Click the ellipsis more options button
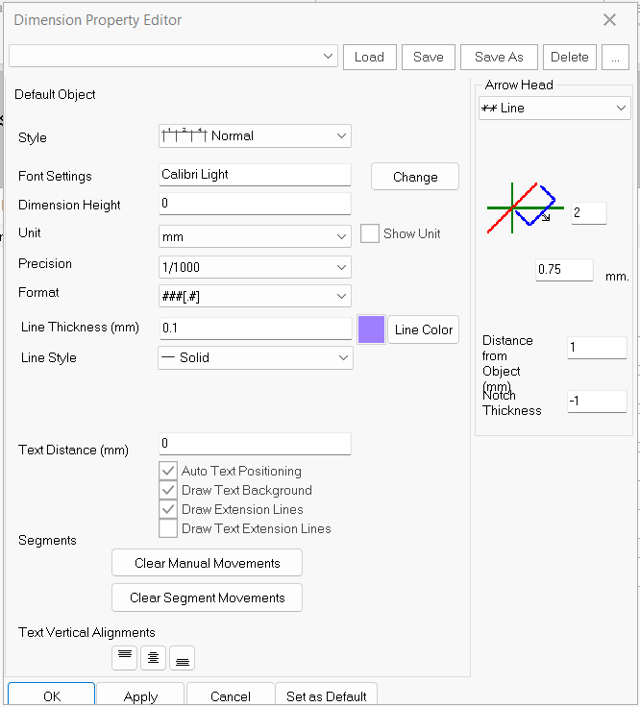The width and height of the screenshot is (640, 707). [616, 57]
